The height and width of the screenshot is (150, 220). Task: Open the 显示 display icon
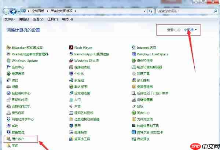click(71, 126)
